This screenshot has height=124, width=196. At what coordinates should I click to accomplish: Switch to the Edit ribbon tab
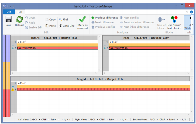(x=20, y=12)
